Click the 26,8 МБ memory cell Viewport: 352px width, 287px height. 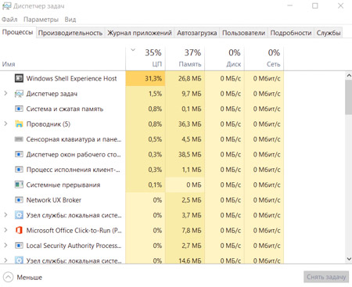(x=185, y=78)
